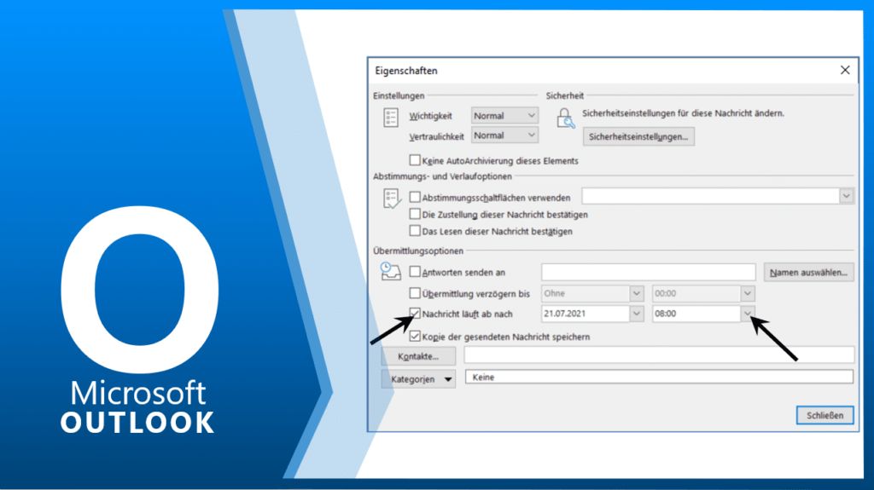Tick Abstimmungsschaltflächen verwenden checkbox
The height and width of the screenshot is (490, 874).
[415, 197]
